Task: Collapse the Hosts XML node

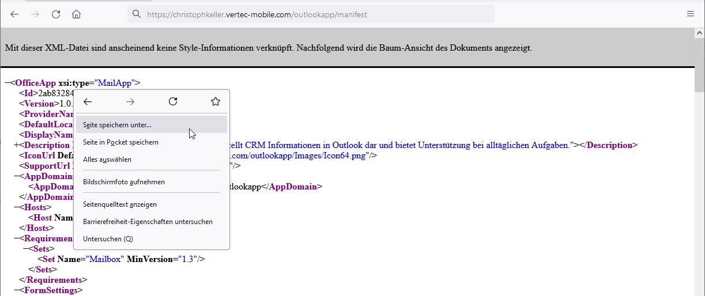Action: [16, 207]
